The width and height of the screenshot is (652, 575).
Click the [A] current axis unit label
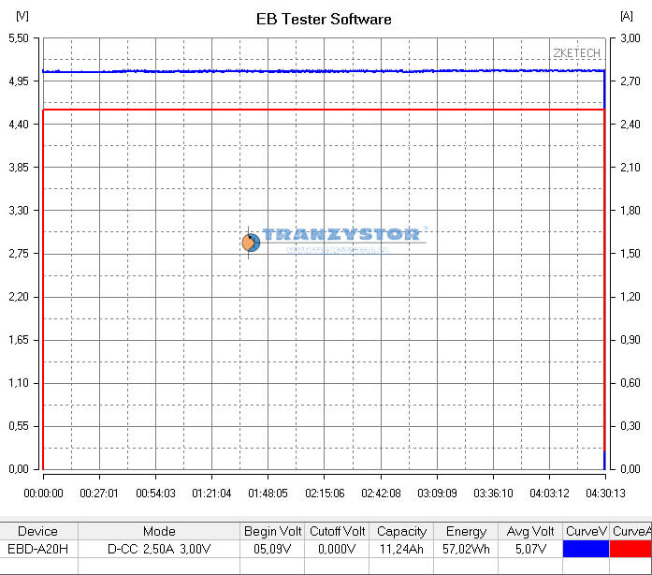click(627, 16)
